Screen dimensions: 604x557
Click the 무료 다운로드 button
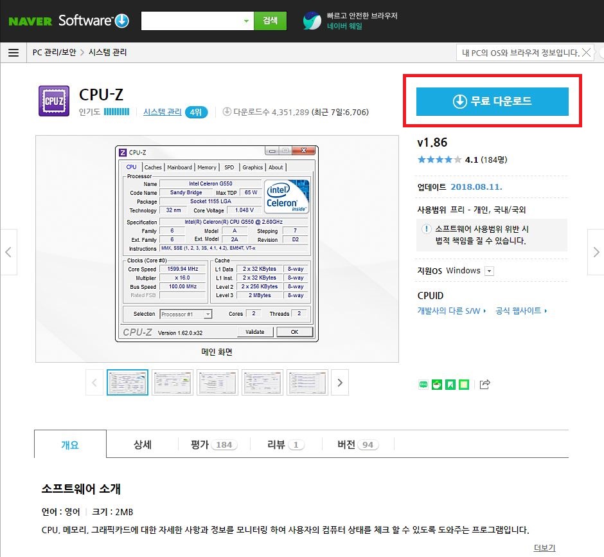coord(492,102)
